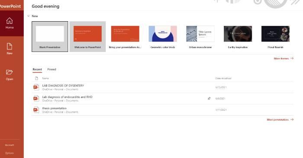The image size is (303, 158).
Task: Collapse the New section chevron
Action: tap(29, 16)
